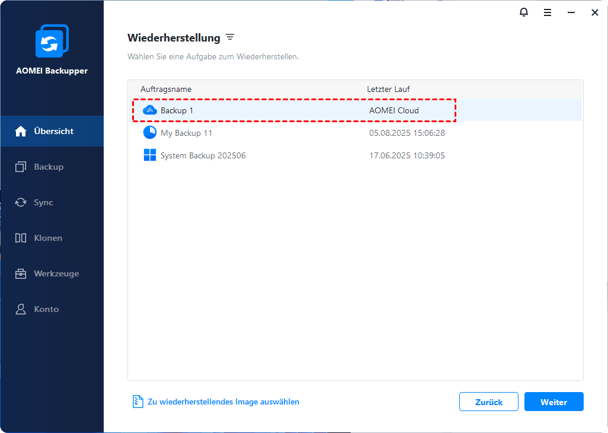Click the Konto user icon
Image resolution: width=608 pixels, height=433 pixels.
tap(21, 309)
